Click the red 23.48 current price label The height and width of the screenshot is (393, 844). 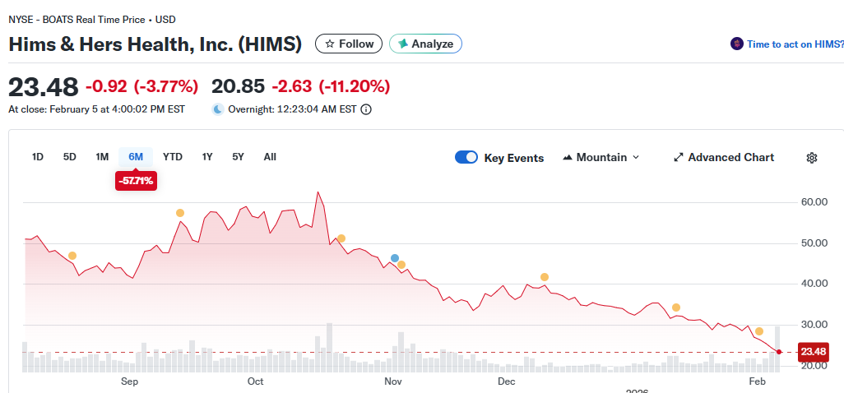pos(814,352)
